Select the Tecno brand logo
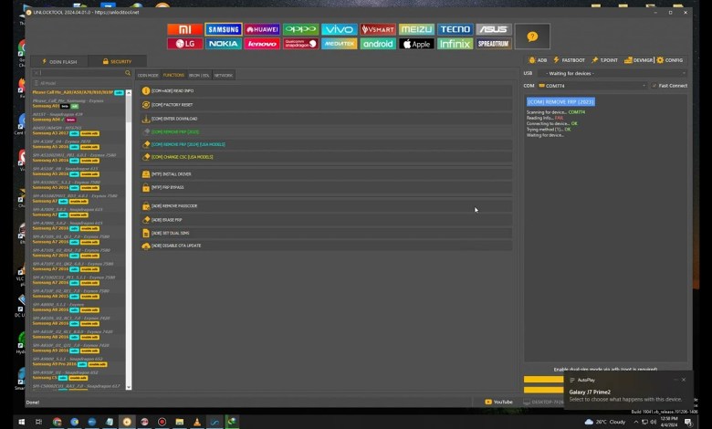 (x=455, y=29)
